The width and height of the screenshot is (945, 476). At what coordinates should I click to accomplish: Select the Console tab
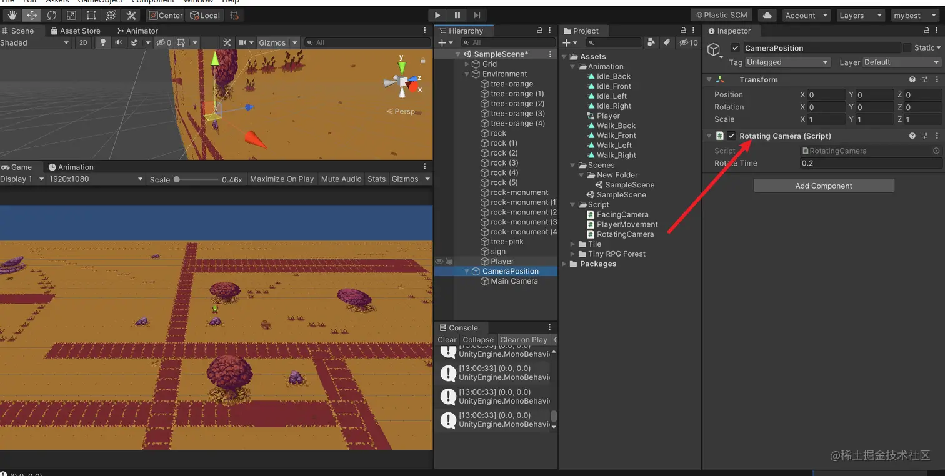click(459, 327)
